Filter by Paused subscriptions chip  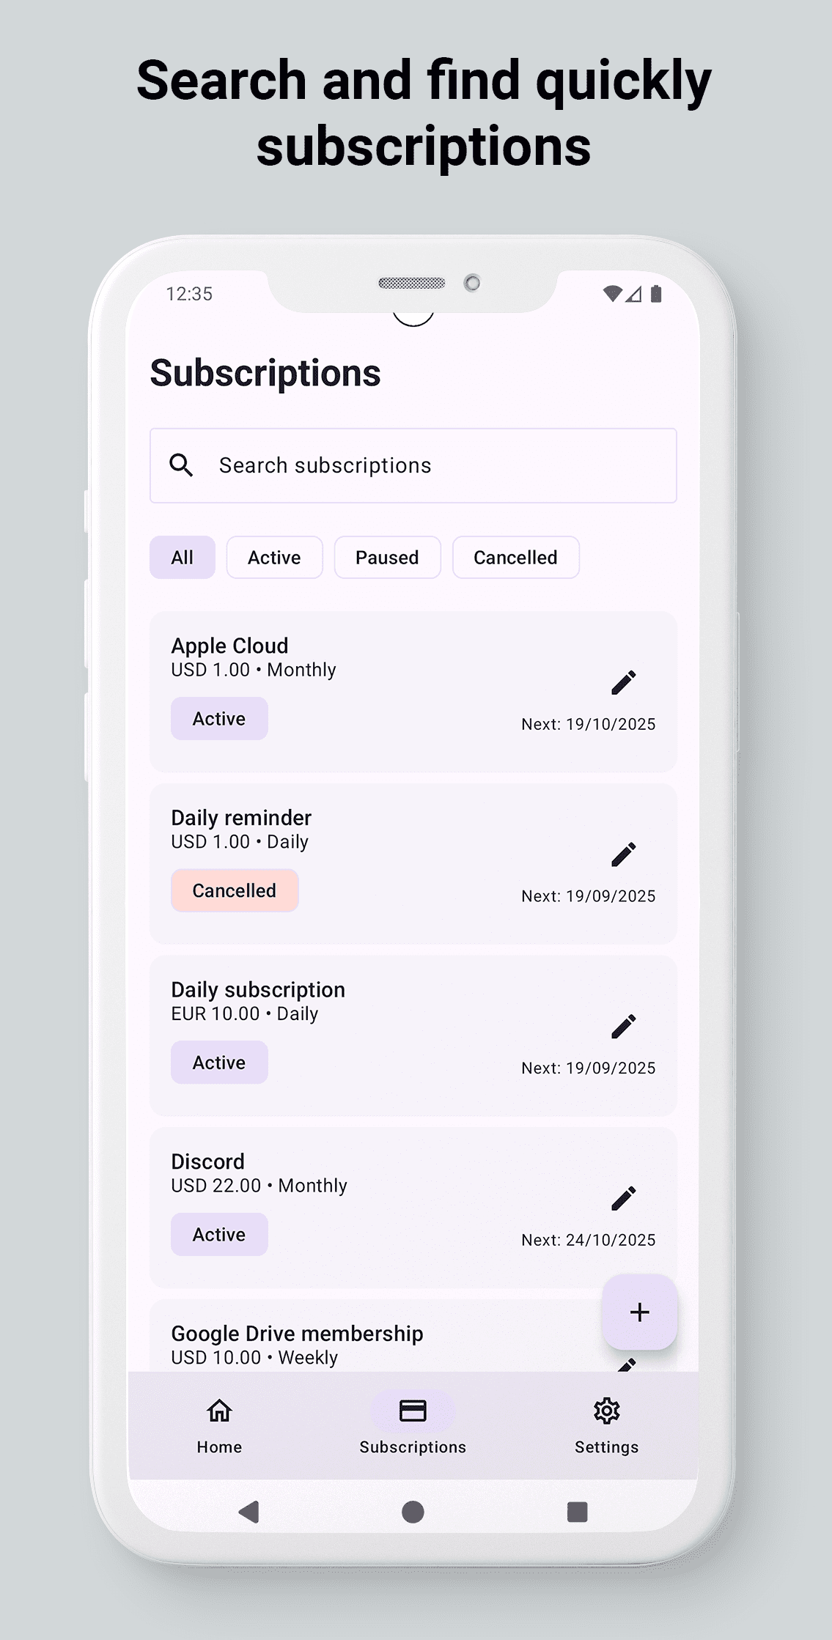[x=387, y=558]
